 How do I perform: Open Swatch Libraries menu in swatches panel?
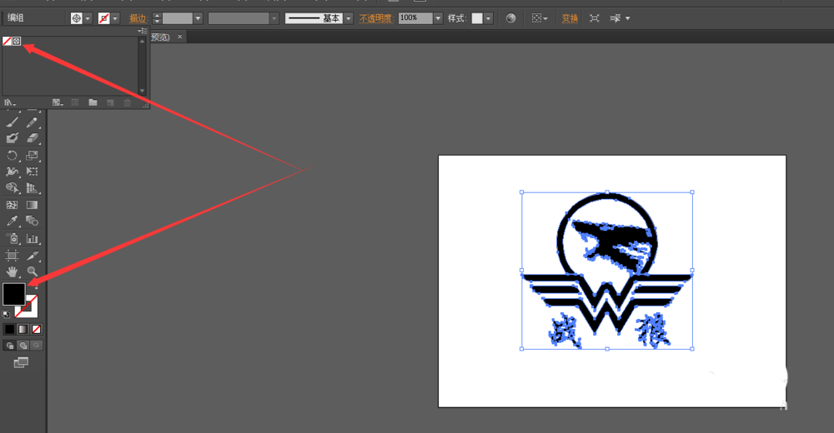click(x=9, y=102)
